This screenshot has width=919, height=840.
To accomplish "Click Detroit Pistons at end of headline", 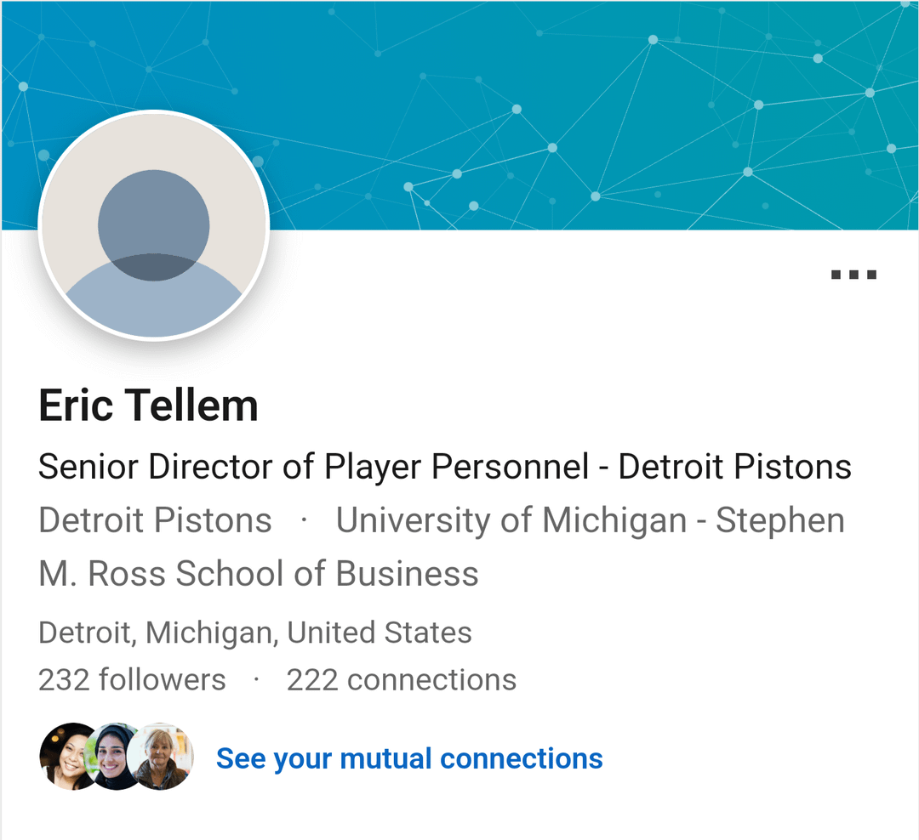I will (x=734, y=466).
